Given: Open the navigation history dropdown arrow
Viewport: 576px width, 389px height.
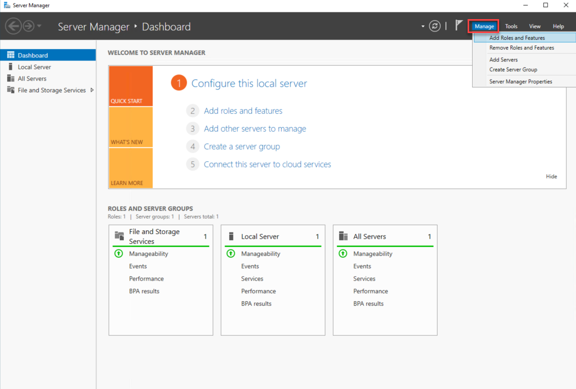Looking at the screenshot, I should click(39, 26).
